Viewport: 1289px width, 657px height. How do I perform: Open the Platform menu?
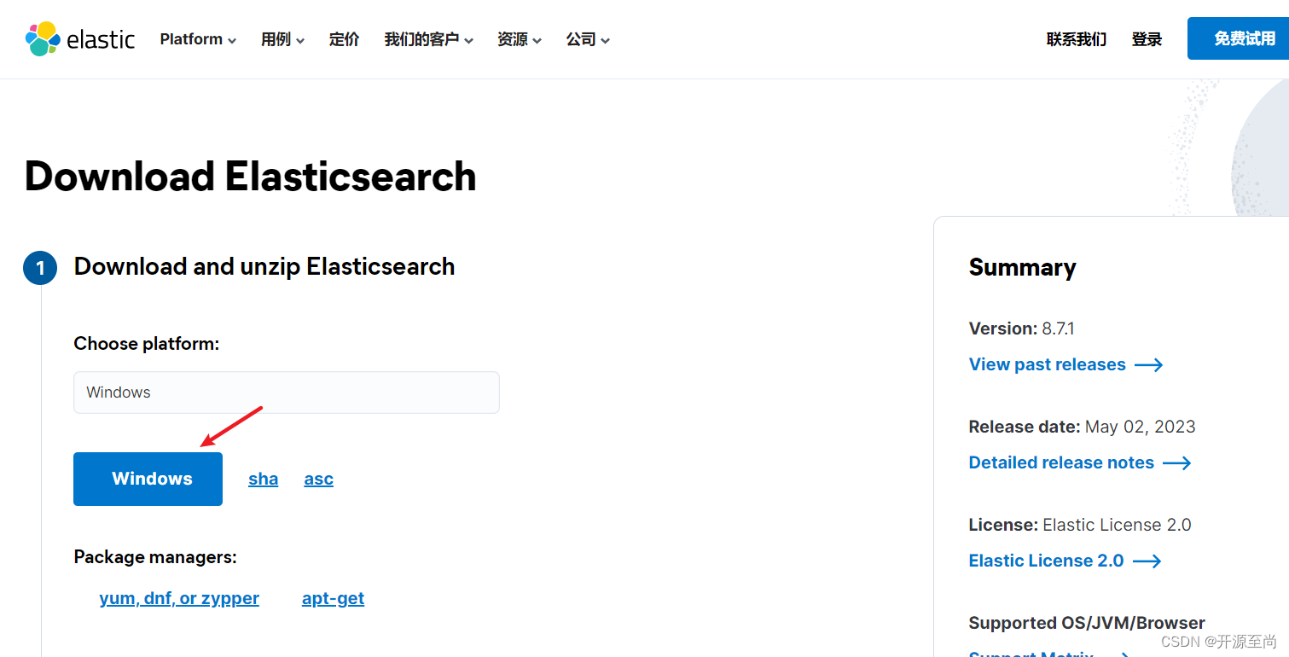[x=198, y=39]
